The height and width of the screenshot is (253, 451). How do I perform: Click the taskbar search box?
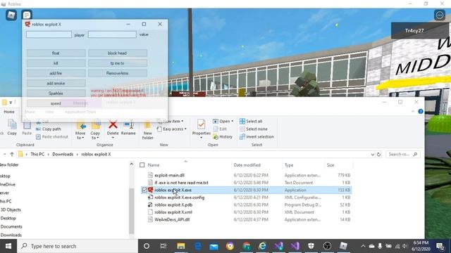point(78,246)
